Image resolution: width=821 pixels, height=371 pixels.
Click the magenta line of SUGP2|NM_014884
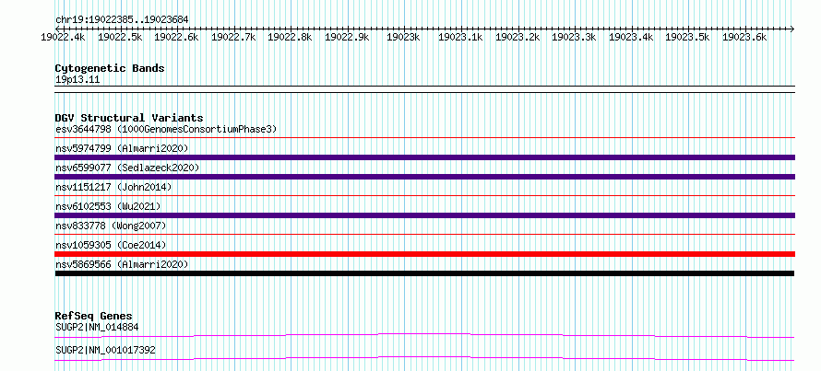pyautogui.click(x=424, y=335)
